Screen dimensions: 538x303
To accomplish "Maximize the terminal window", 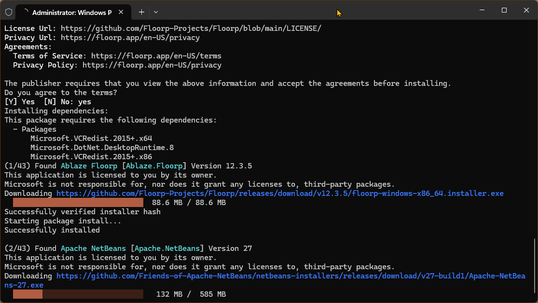I will 504,10.
